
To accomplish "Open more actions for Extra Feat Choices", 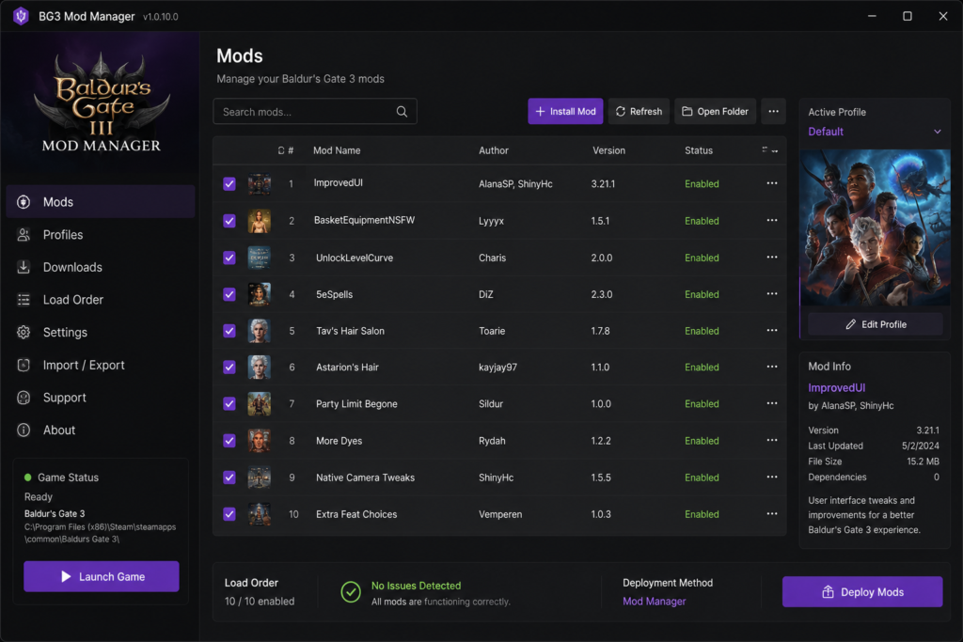I will [x=772, y=514].
